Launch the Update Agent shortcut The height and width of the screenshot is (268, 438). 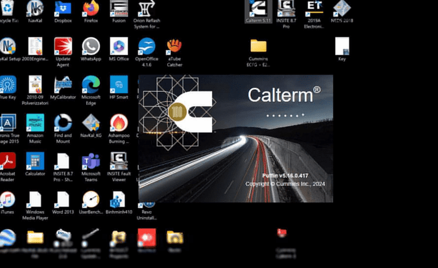point(63,52)
